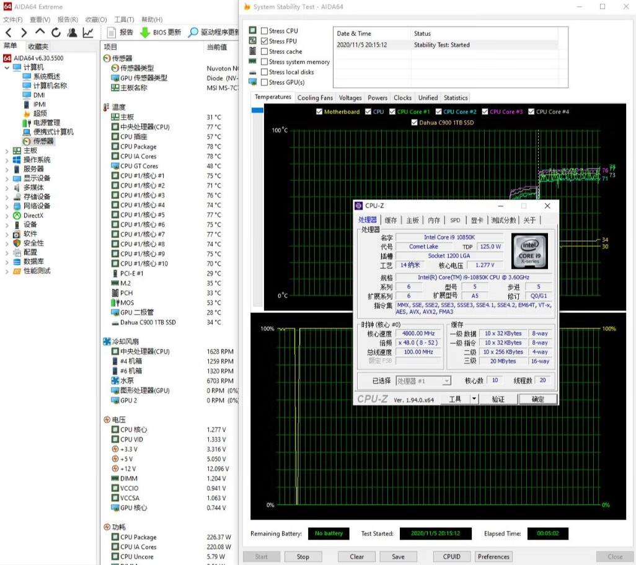Image resolution: width=636 pixels, height=565 pixels.
Task: Select 计算机名称 tree item
Action: [x=50, y=85]
